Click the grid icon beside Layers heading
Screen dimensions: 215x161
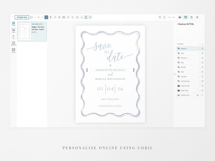(200, 44)
